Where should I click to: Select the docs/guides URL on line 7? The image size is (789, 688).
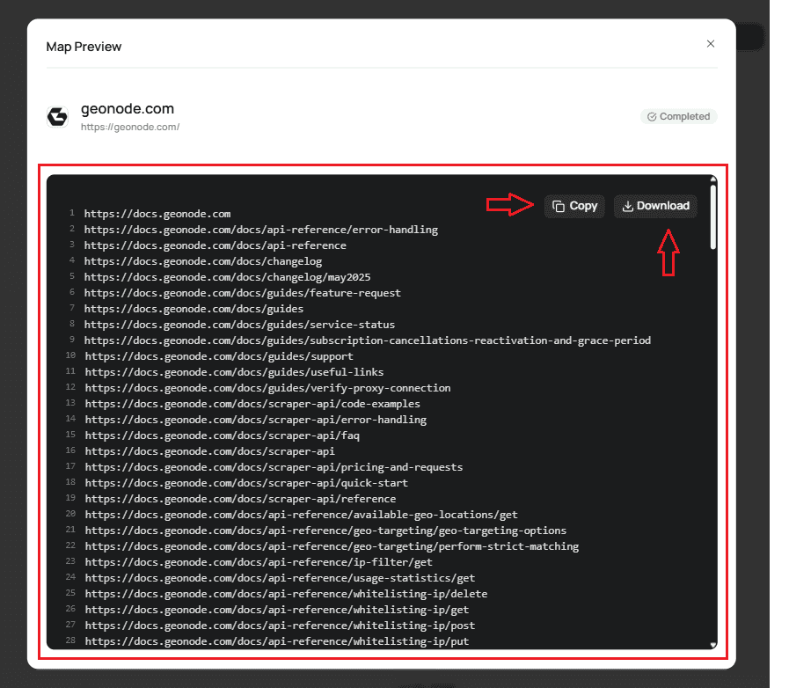[x=194, y=309]
